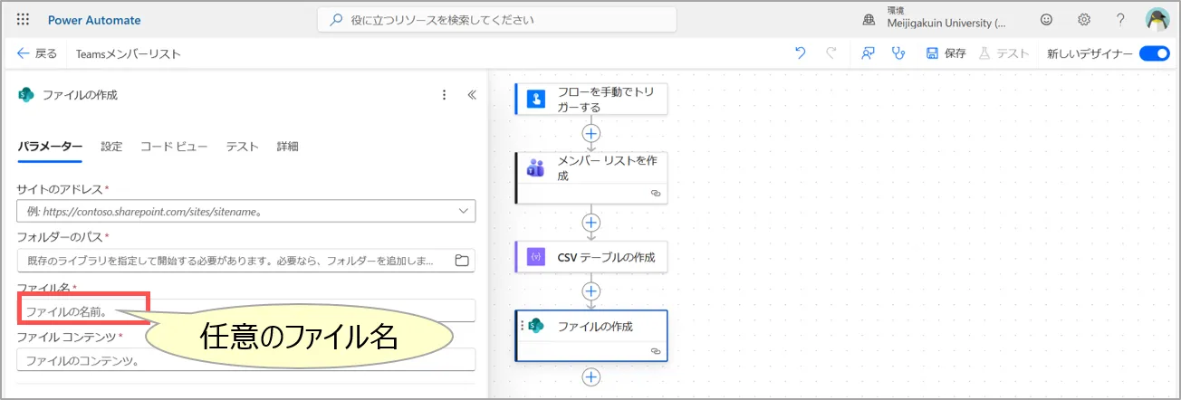The width and height of the screenshot is (1181, 400).
Task: Expand the サイトのアドレス dropdown
Action: pyautogui.click(x=464, y=211)
